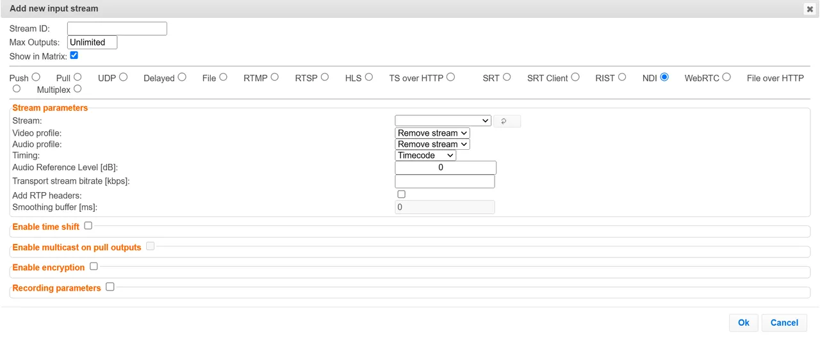
Task: Open the Stream dropdown list
Action: click(x=443, y=120)
